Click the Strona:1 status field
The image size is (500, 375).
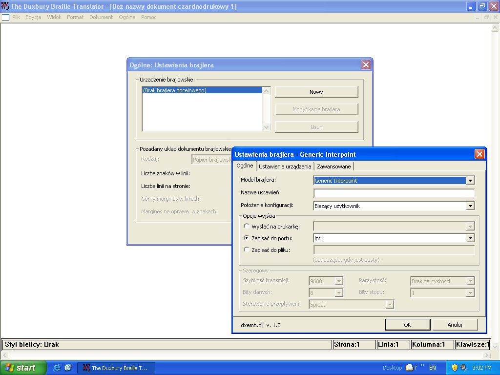(x=354, y=345)
